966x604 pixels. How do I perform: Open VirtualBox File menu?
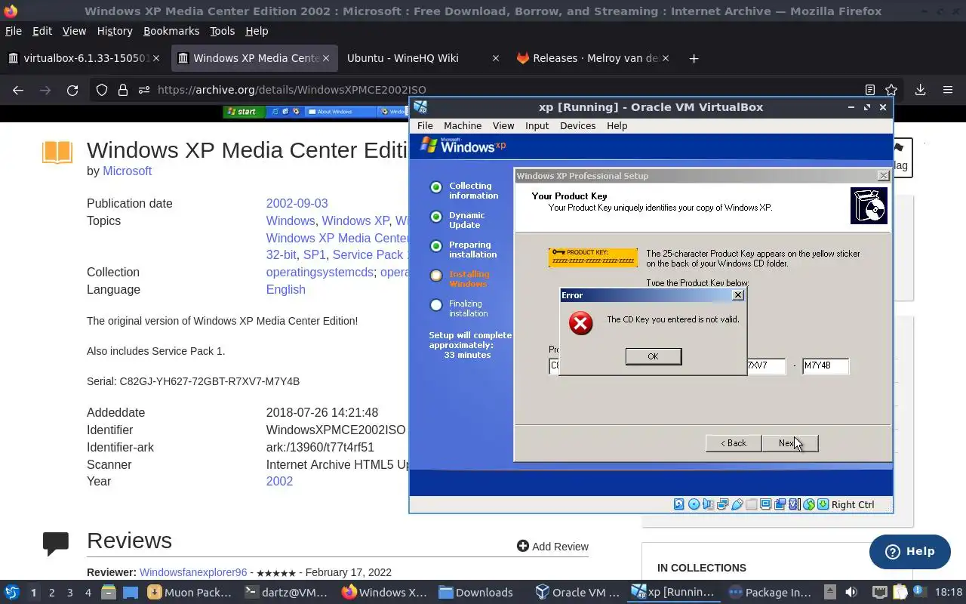click(425, 126)
